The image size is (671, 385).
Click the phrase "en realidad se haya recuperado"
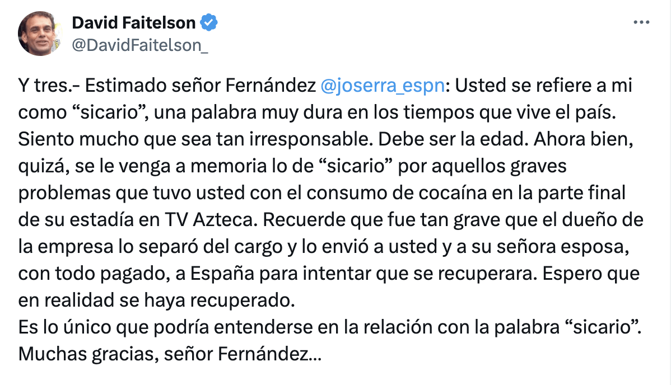156,300
